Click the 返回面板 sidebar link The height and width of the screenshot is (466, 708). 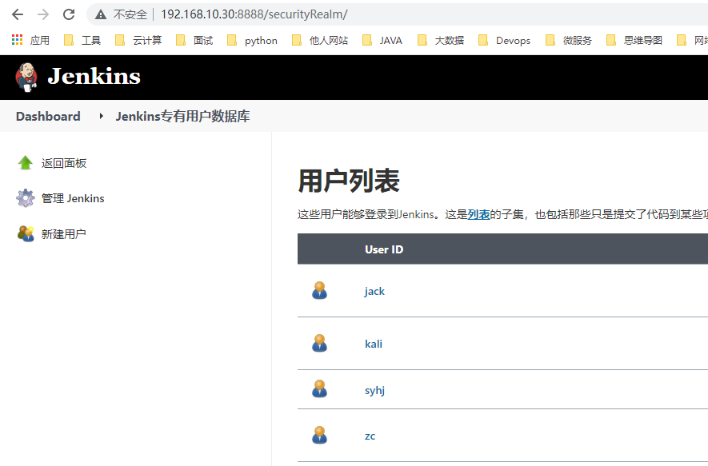coord(64,163)
